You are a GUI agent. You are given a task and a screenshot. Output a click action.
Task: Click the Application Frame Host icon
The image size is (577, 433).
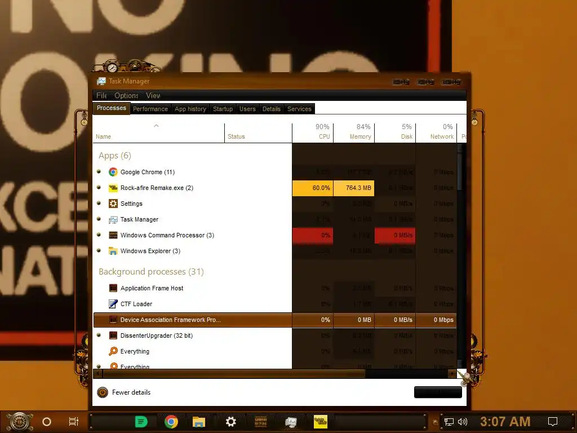coord(113,288)
